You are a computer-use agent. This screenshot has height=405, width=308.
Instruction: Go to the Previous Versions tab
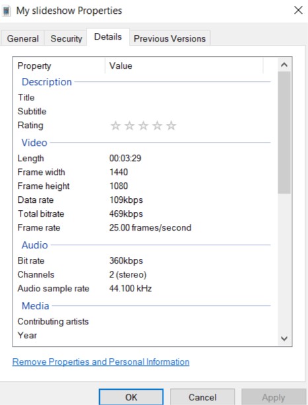pyautogui.click(x=169, y=38)
